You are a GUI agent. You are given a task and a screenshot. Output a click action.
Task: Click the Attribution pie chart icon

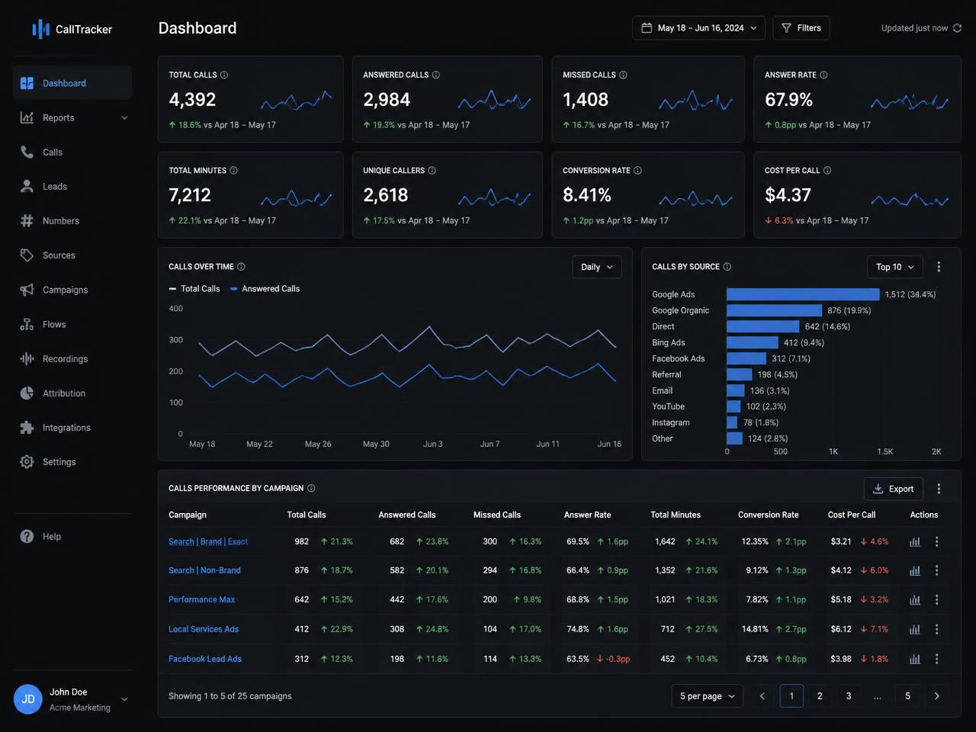(x=27, y=393)
